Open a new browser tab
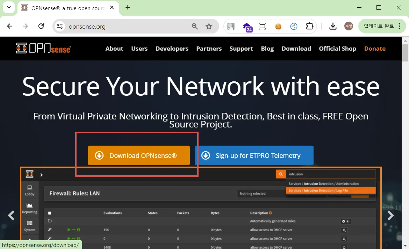Screen dimensions: 409x249 (128, 8)
